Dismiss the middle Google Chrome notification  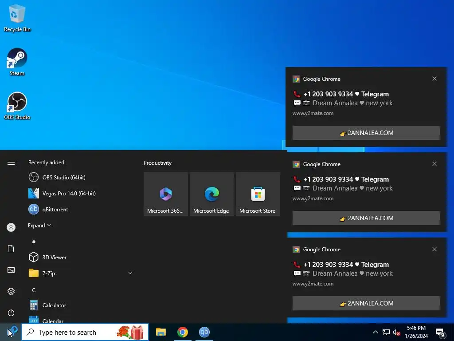434,164
